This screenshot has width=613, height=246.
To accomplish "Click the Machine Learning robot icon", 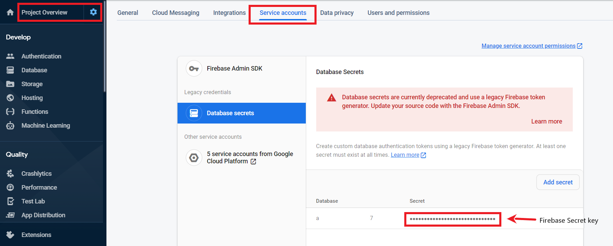I will [x=10, y=125].
